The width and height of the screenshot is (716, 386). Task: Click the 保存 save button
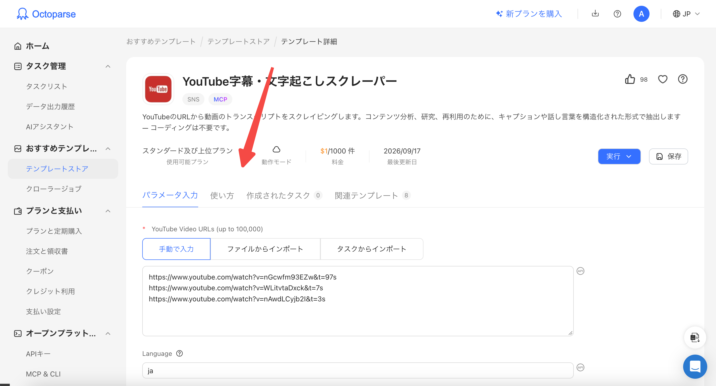668,156
